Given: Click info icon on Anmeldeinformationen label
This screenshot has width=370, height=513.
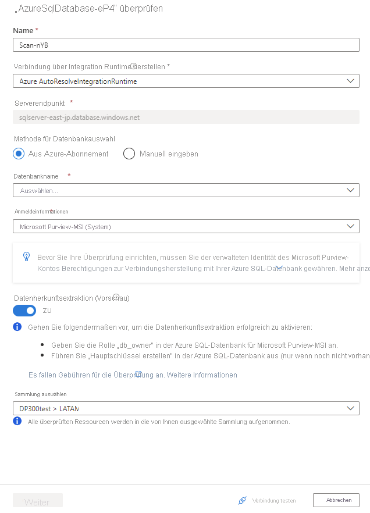Looking at the screenshot, I should coord(52,211).
